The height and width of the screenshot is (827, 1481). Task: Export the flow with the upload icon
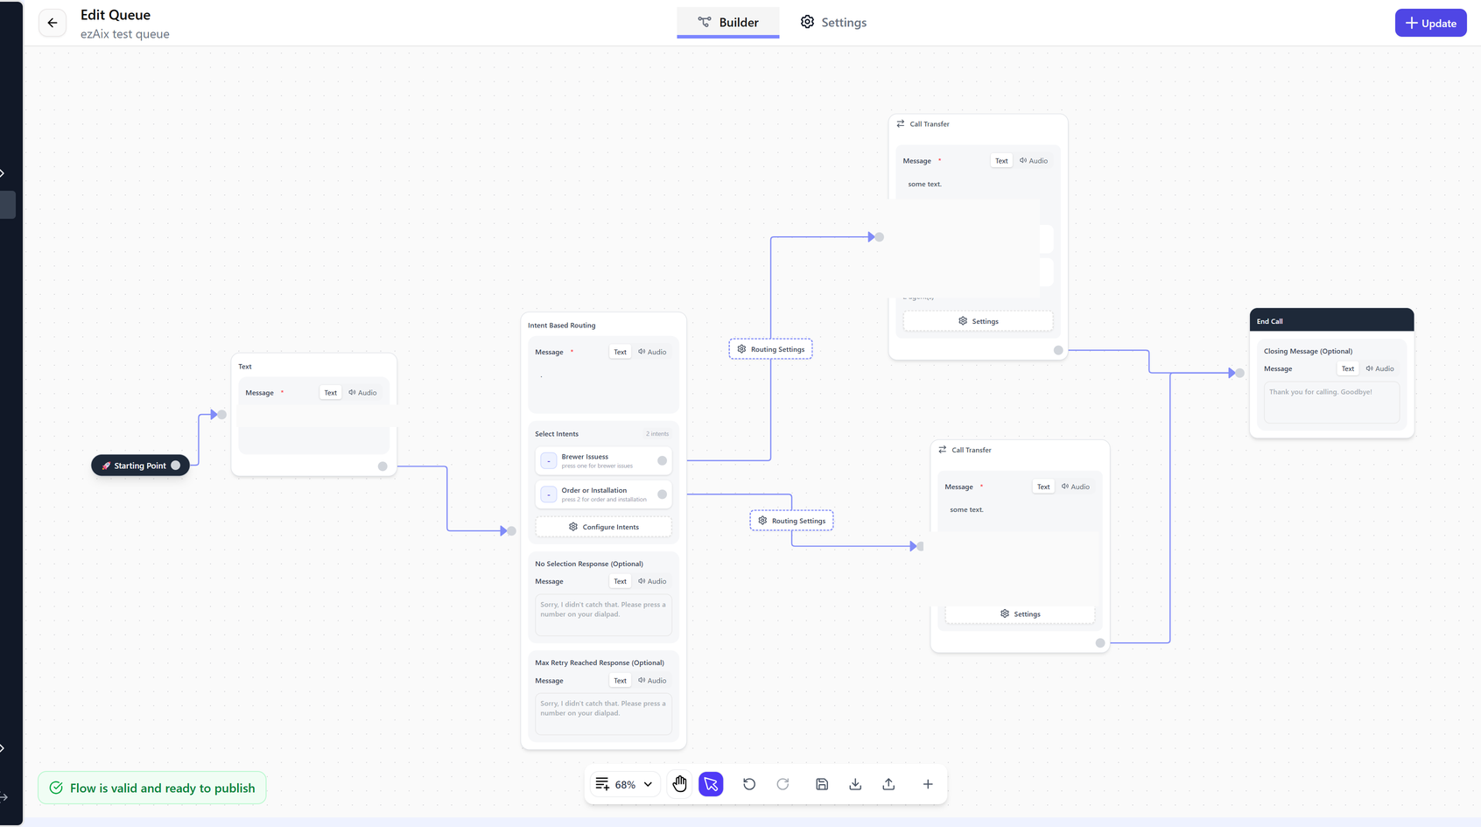888,784
